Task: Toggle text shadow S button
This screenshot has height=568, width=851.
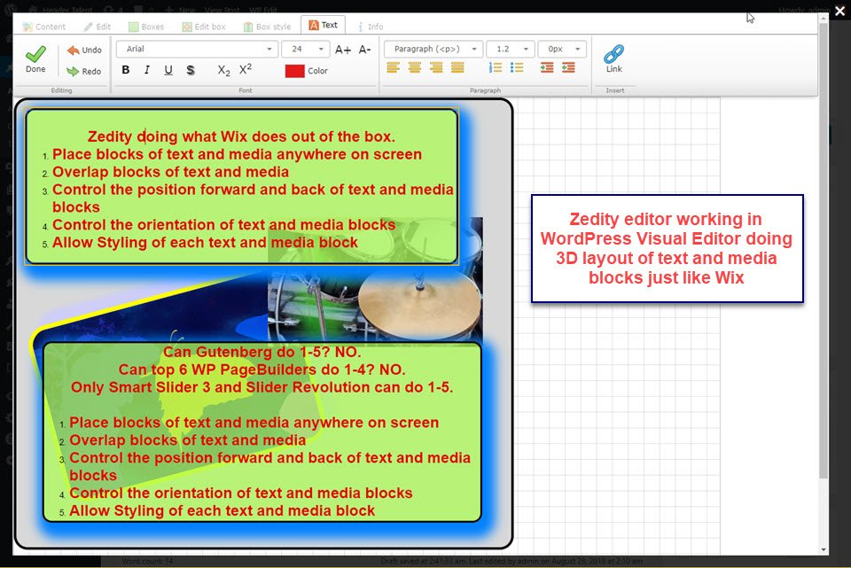Action: click(190, 70)
